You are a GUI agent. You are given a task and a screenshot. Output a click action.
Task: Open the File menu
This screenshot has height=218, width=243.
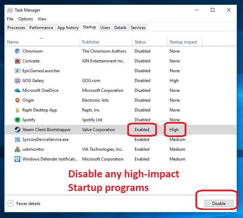[10, 19]
